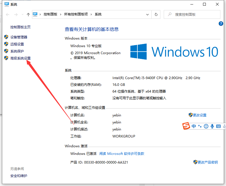The width and height of the screenshot is (226, 186).
Task: Open System protection (系统保护) link
Action: coord(17,51)
